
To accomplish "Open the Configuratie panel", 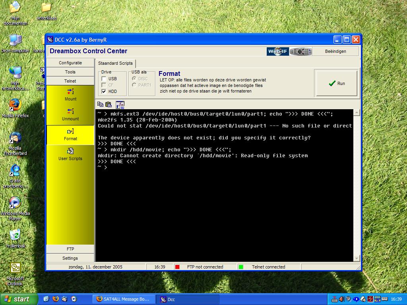I will 70,63.
